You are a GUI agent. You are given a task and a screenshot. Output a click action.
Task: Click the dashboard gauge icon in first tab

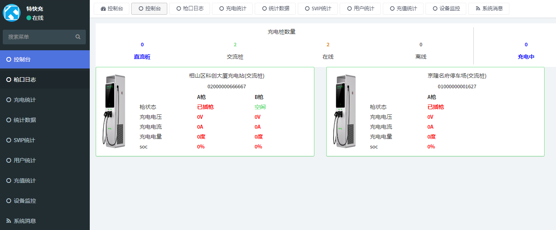[x=103, y=9]
